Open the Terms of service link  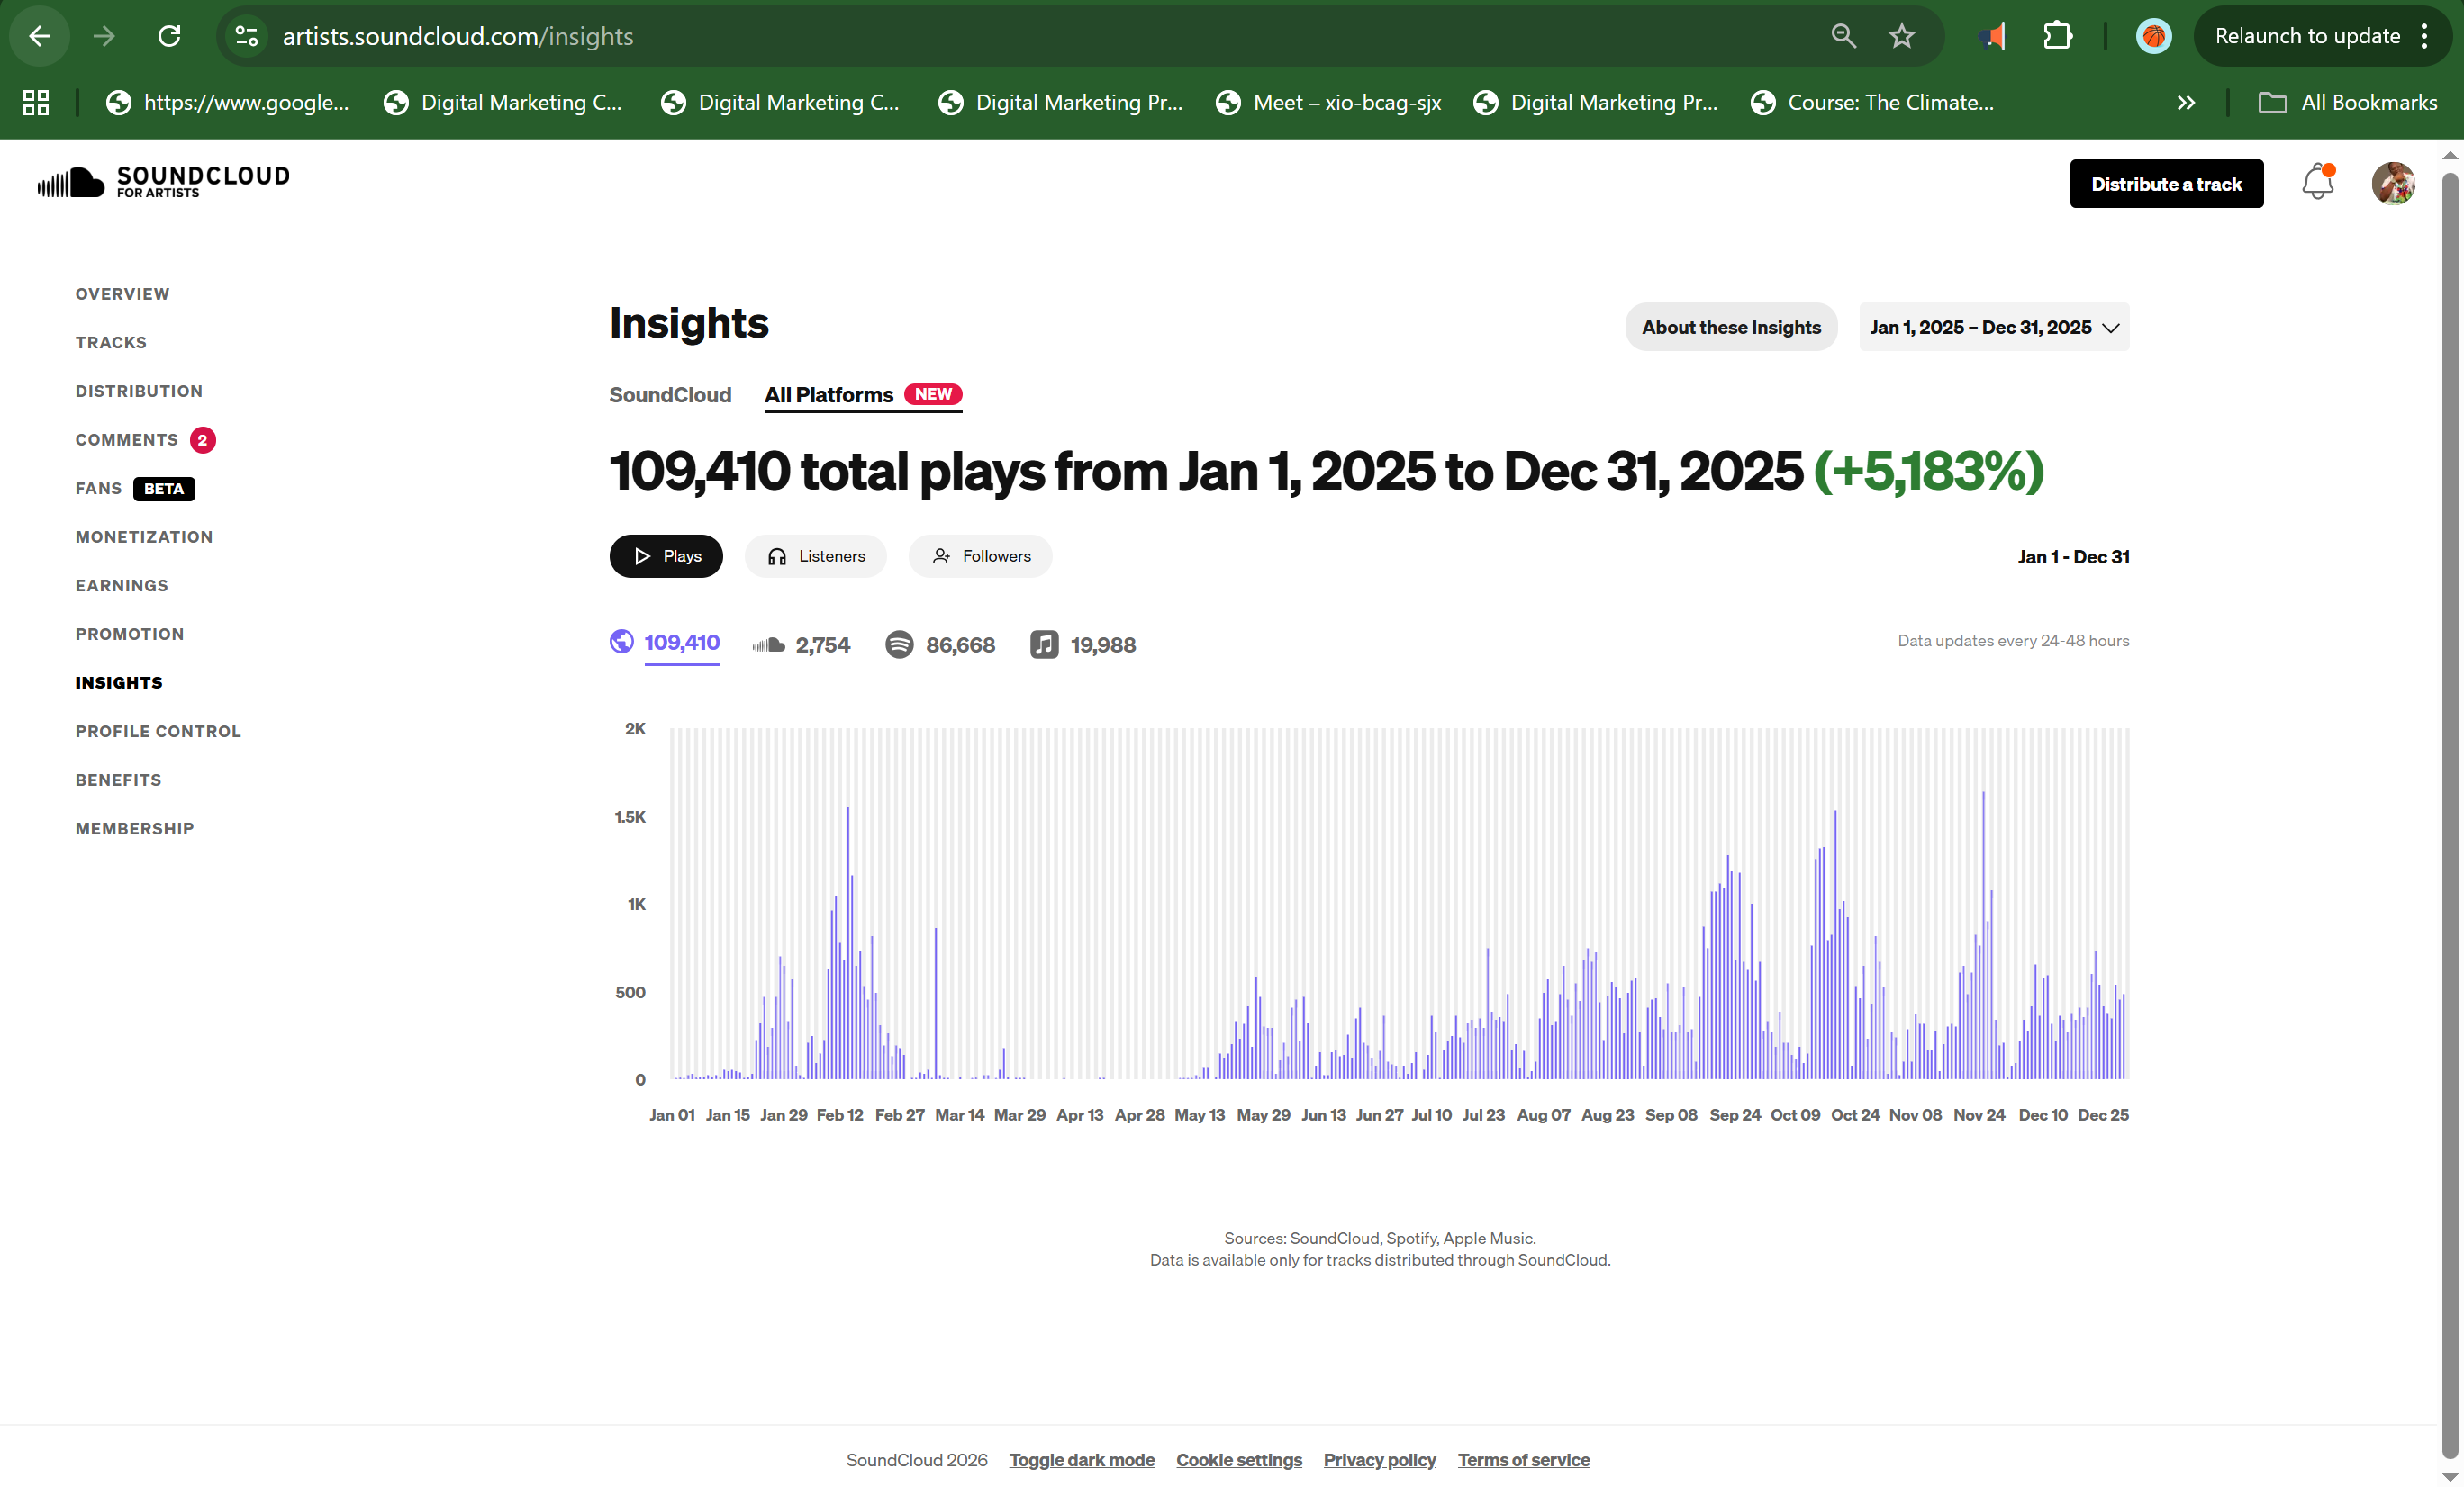(1523, 1460)
